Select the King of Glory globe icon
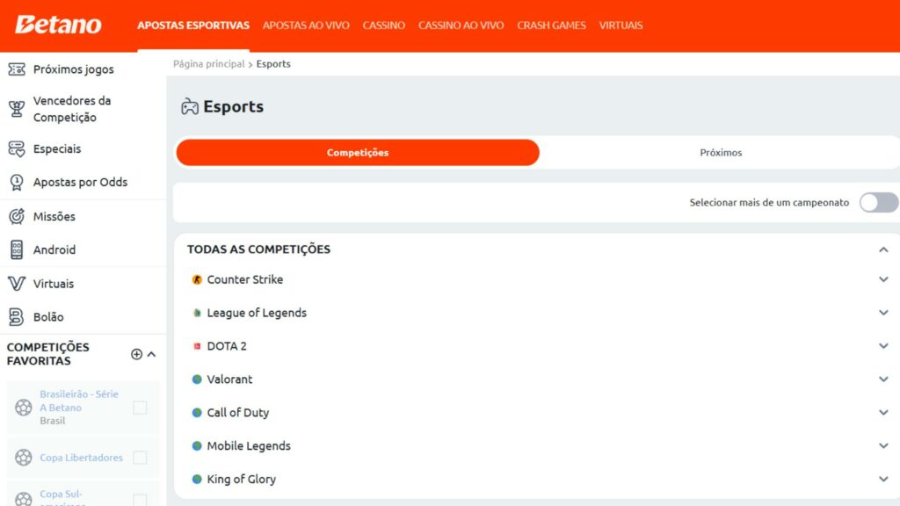The height and width of the screenshot is (506, 900). [197, 479]
